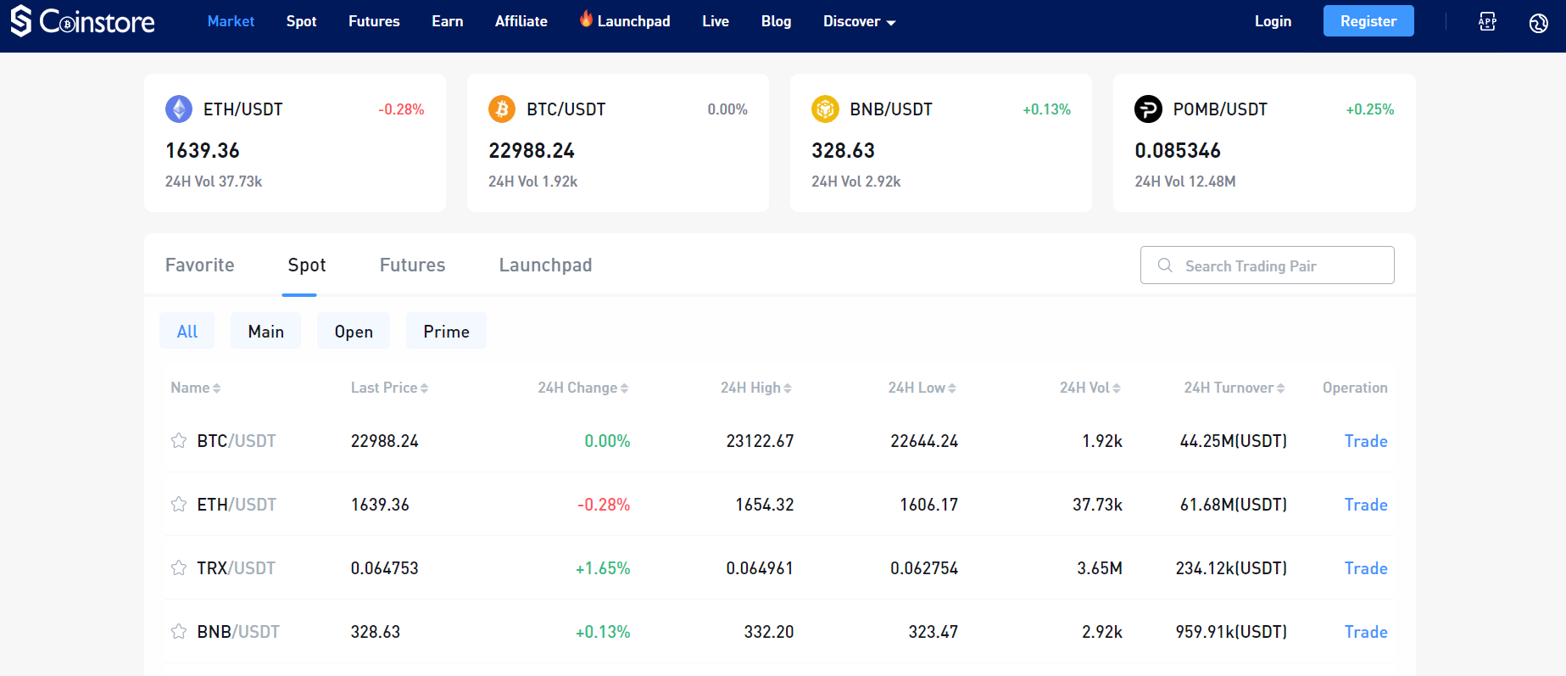Open the Futures nav item
Screen dimensions: 1566x676
(x=374, y=21)
